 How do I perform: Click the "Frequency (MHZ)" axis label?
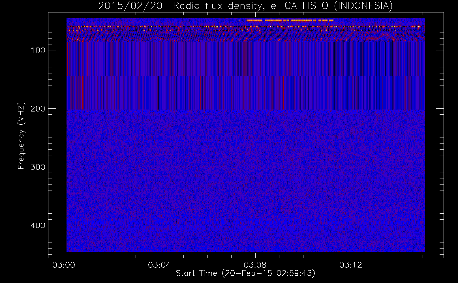click(x=21, y=136)
